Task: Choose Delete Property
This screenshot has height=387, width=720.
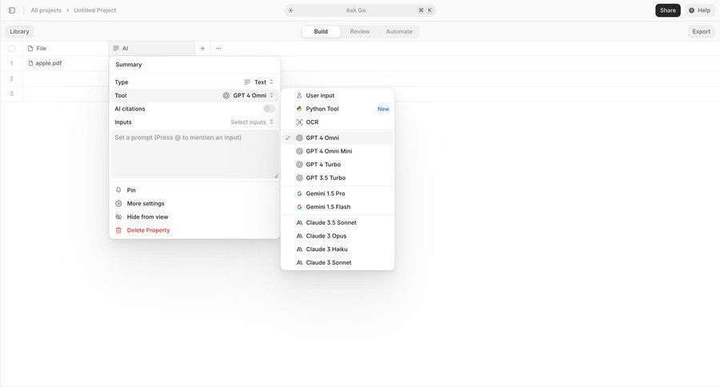Action: (194, 230)
